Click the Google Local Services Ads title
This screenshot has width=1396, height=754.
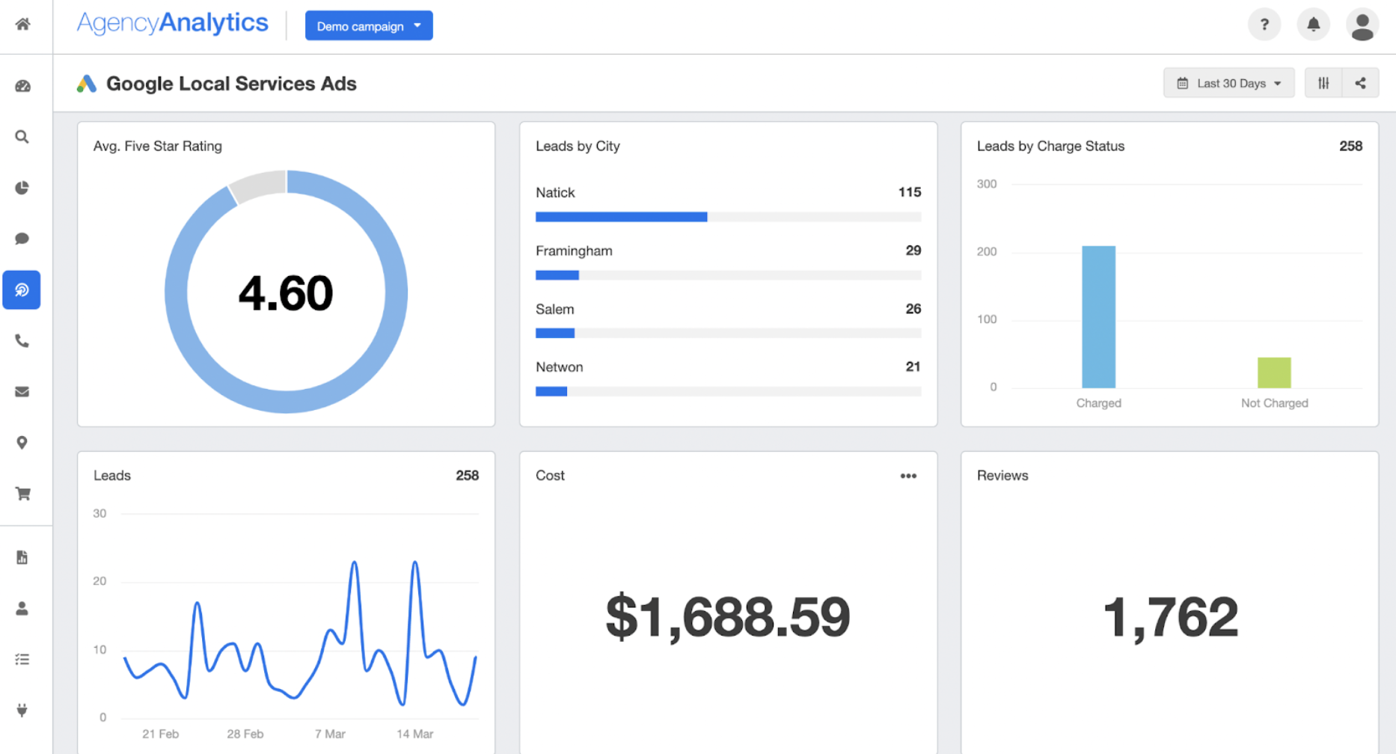tap(231, 84)
